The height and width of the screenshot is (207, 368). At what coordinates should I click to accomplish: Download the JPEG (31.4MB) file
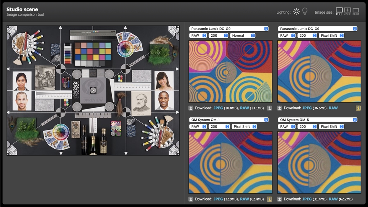(x=307, y=199)
